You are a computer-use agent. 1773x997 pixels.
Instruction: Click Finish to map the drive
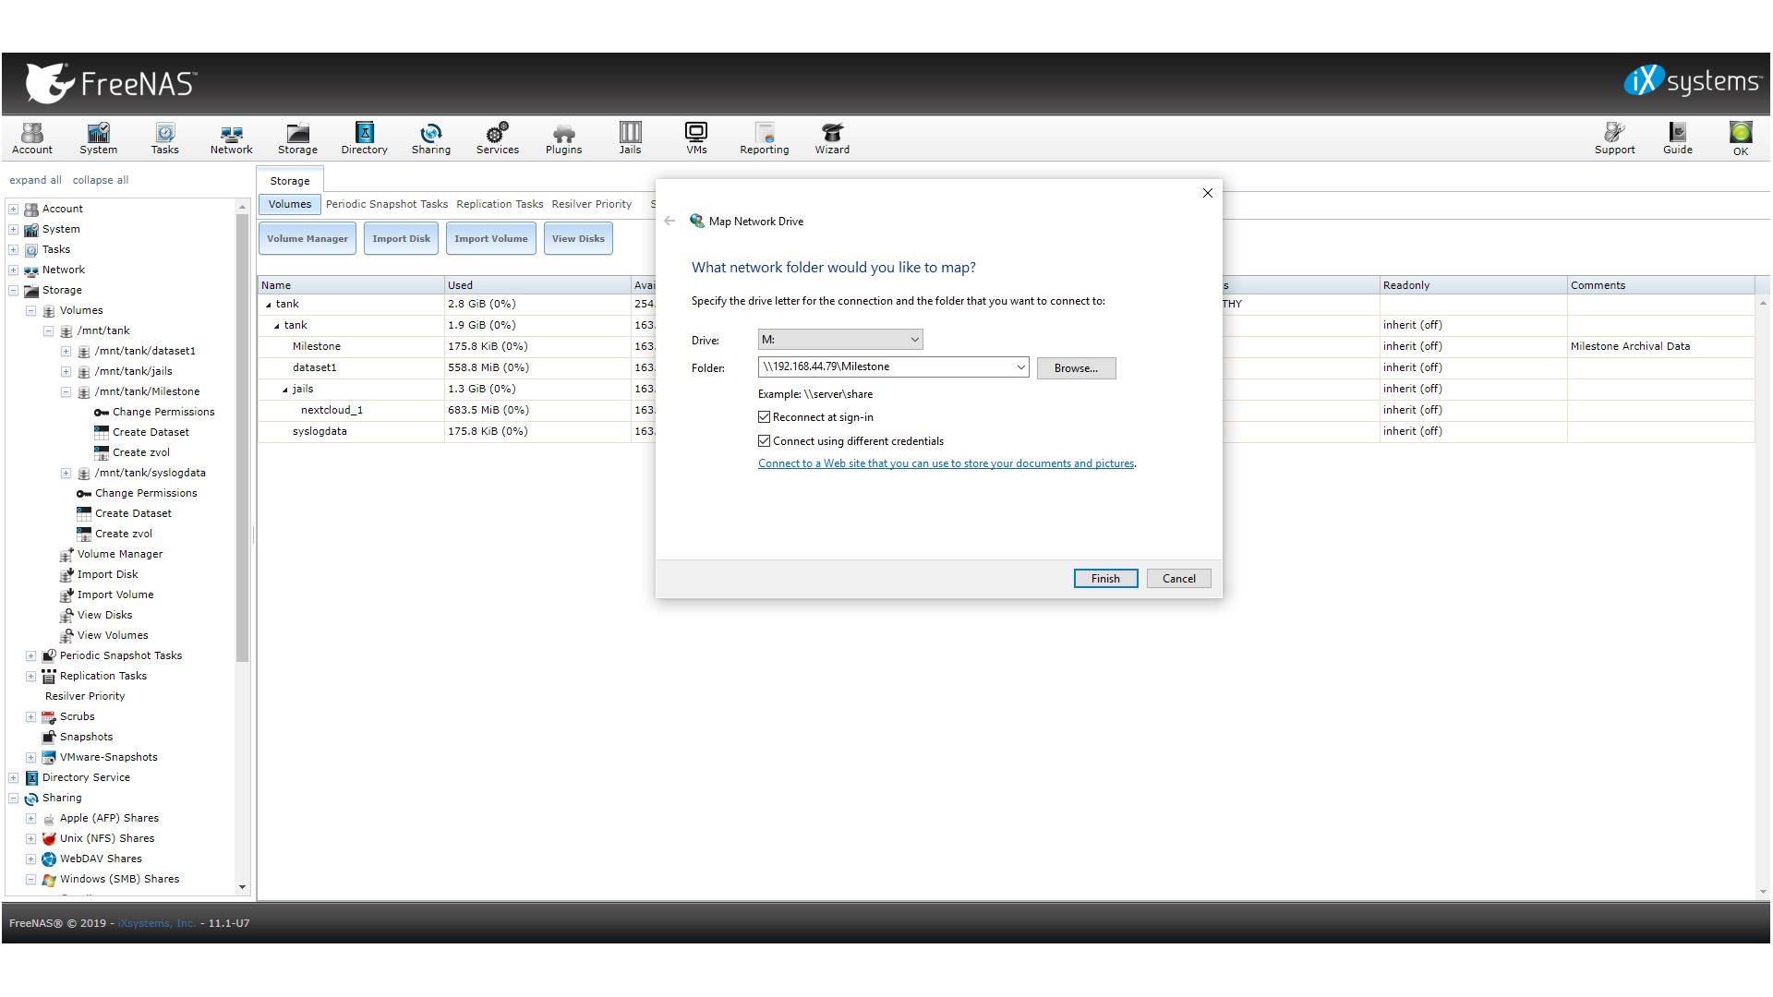(1105, 579)
